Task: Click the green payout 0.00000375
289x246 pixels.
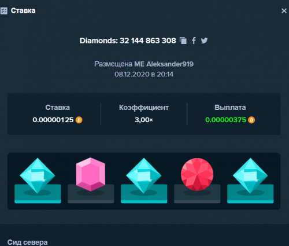Action: (x=226, y=120)
